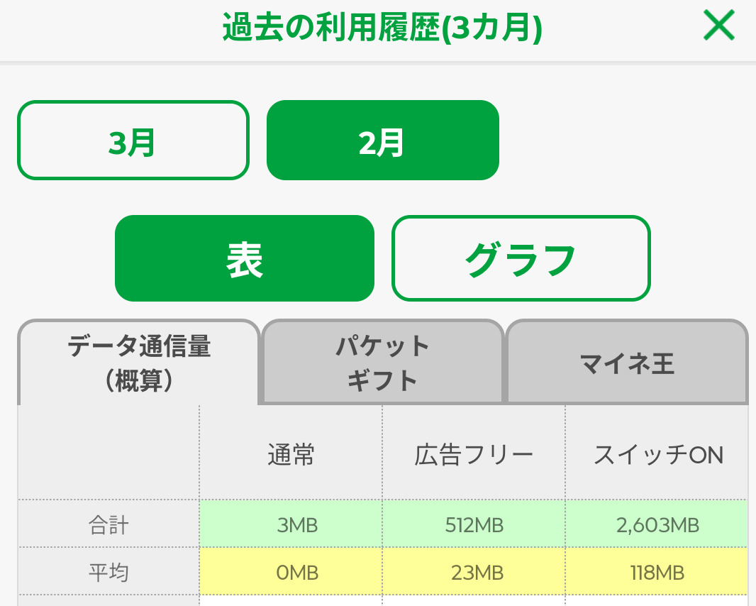
Task: Switch to 表 table view
Action: (x=244, y=258)
